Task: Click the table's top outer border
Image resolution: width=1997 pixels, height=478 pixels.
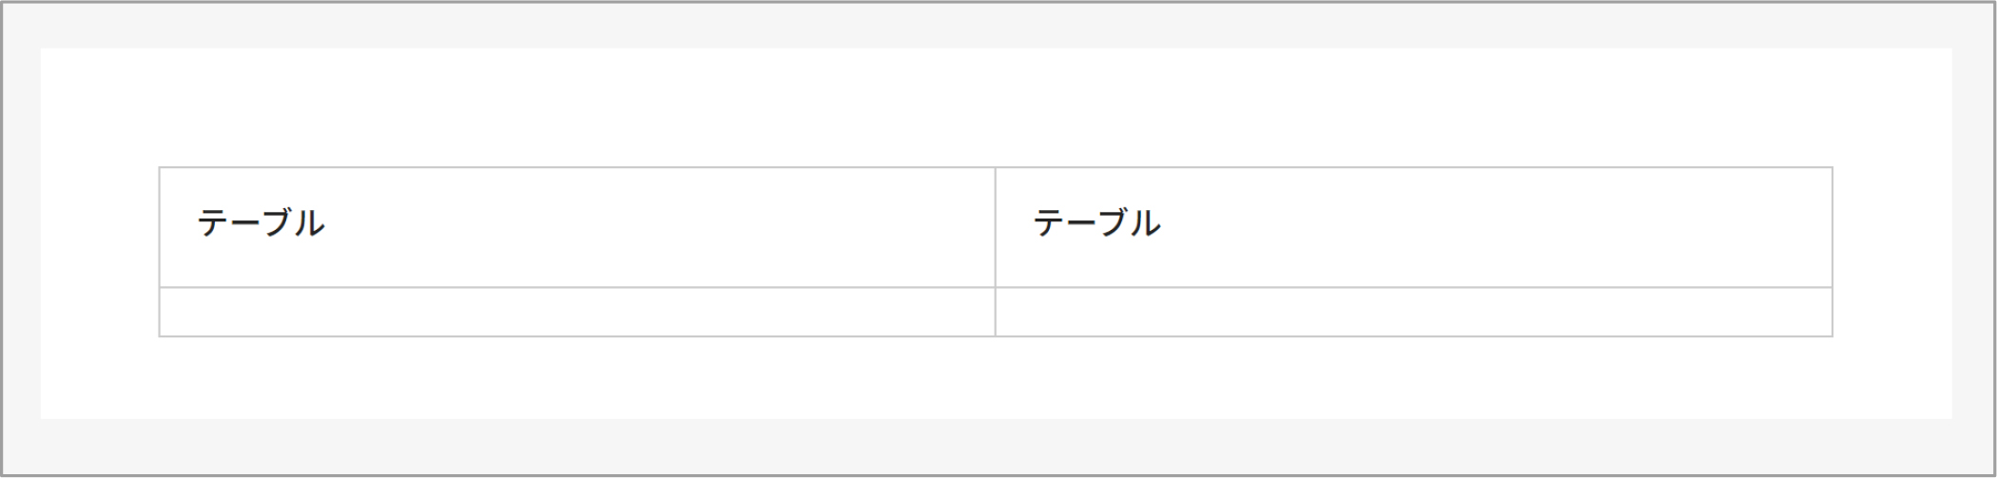Action: [996, 168]
